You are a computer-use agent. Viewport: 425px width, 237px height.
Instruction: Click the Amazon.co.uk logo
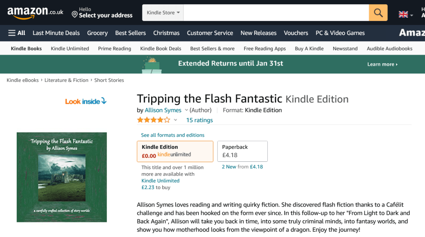(35, 13)
